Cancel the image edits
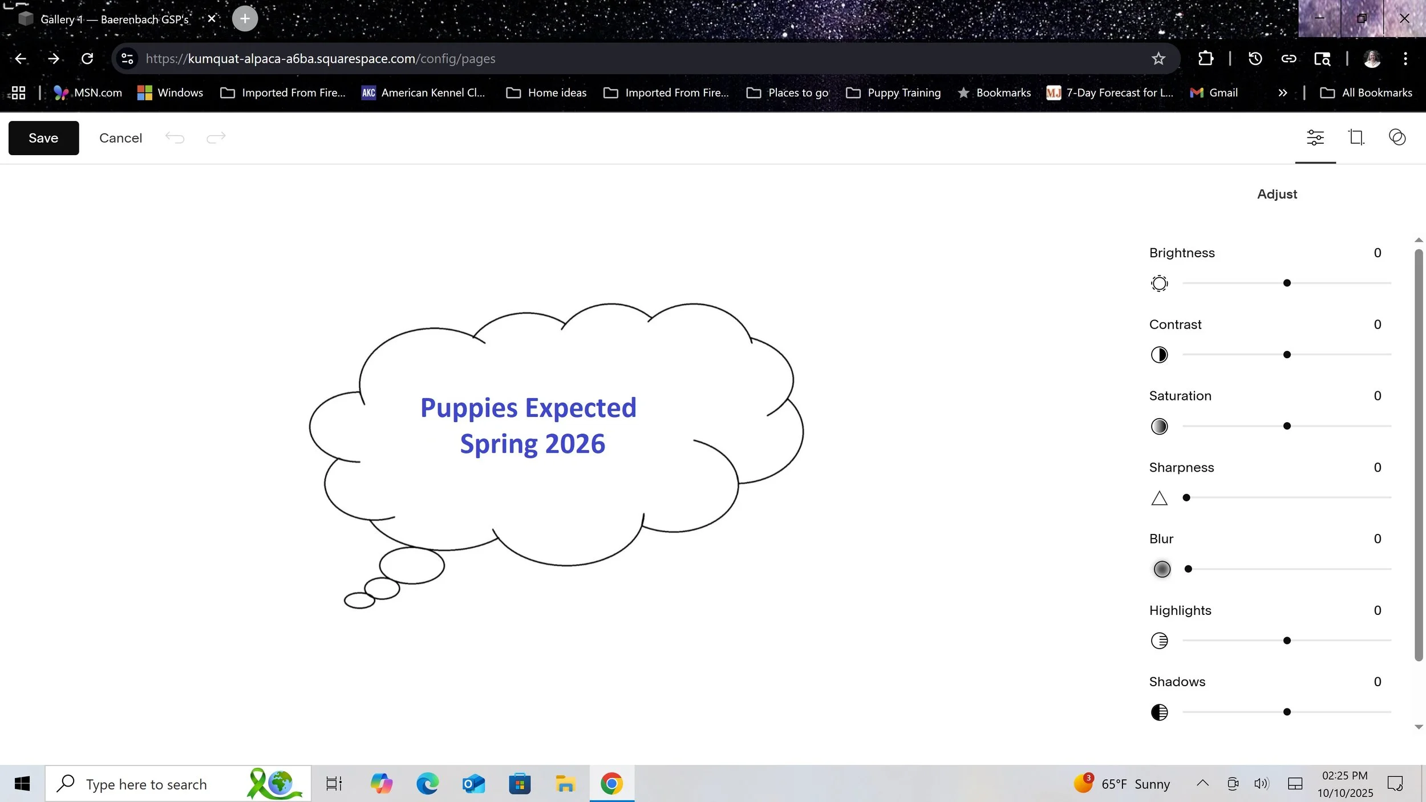Viewport: 1426px width, 802px height. (120, 138)
